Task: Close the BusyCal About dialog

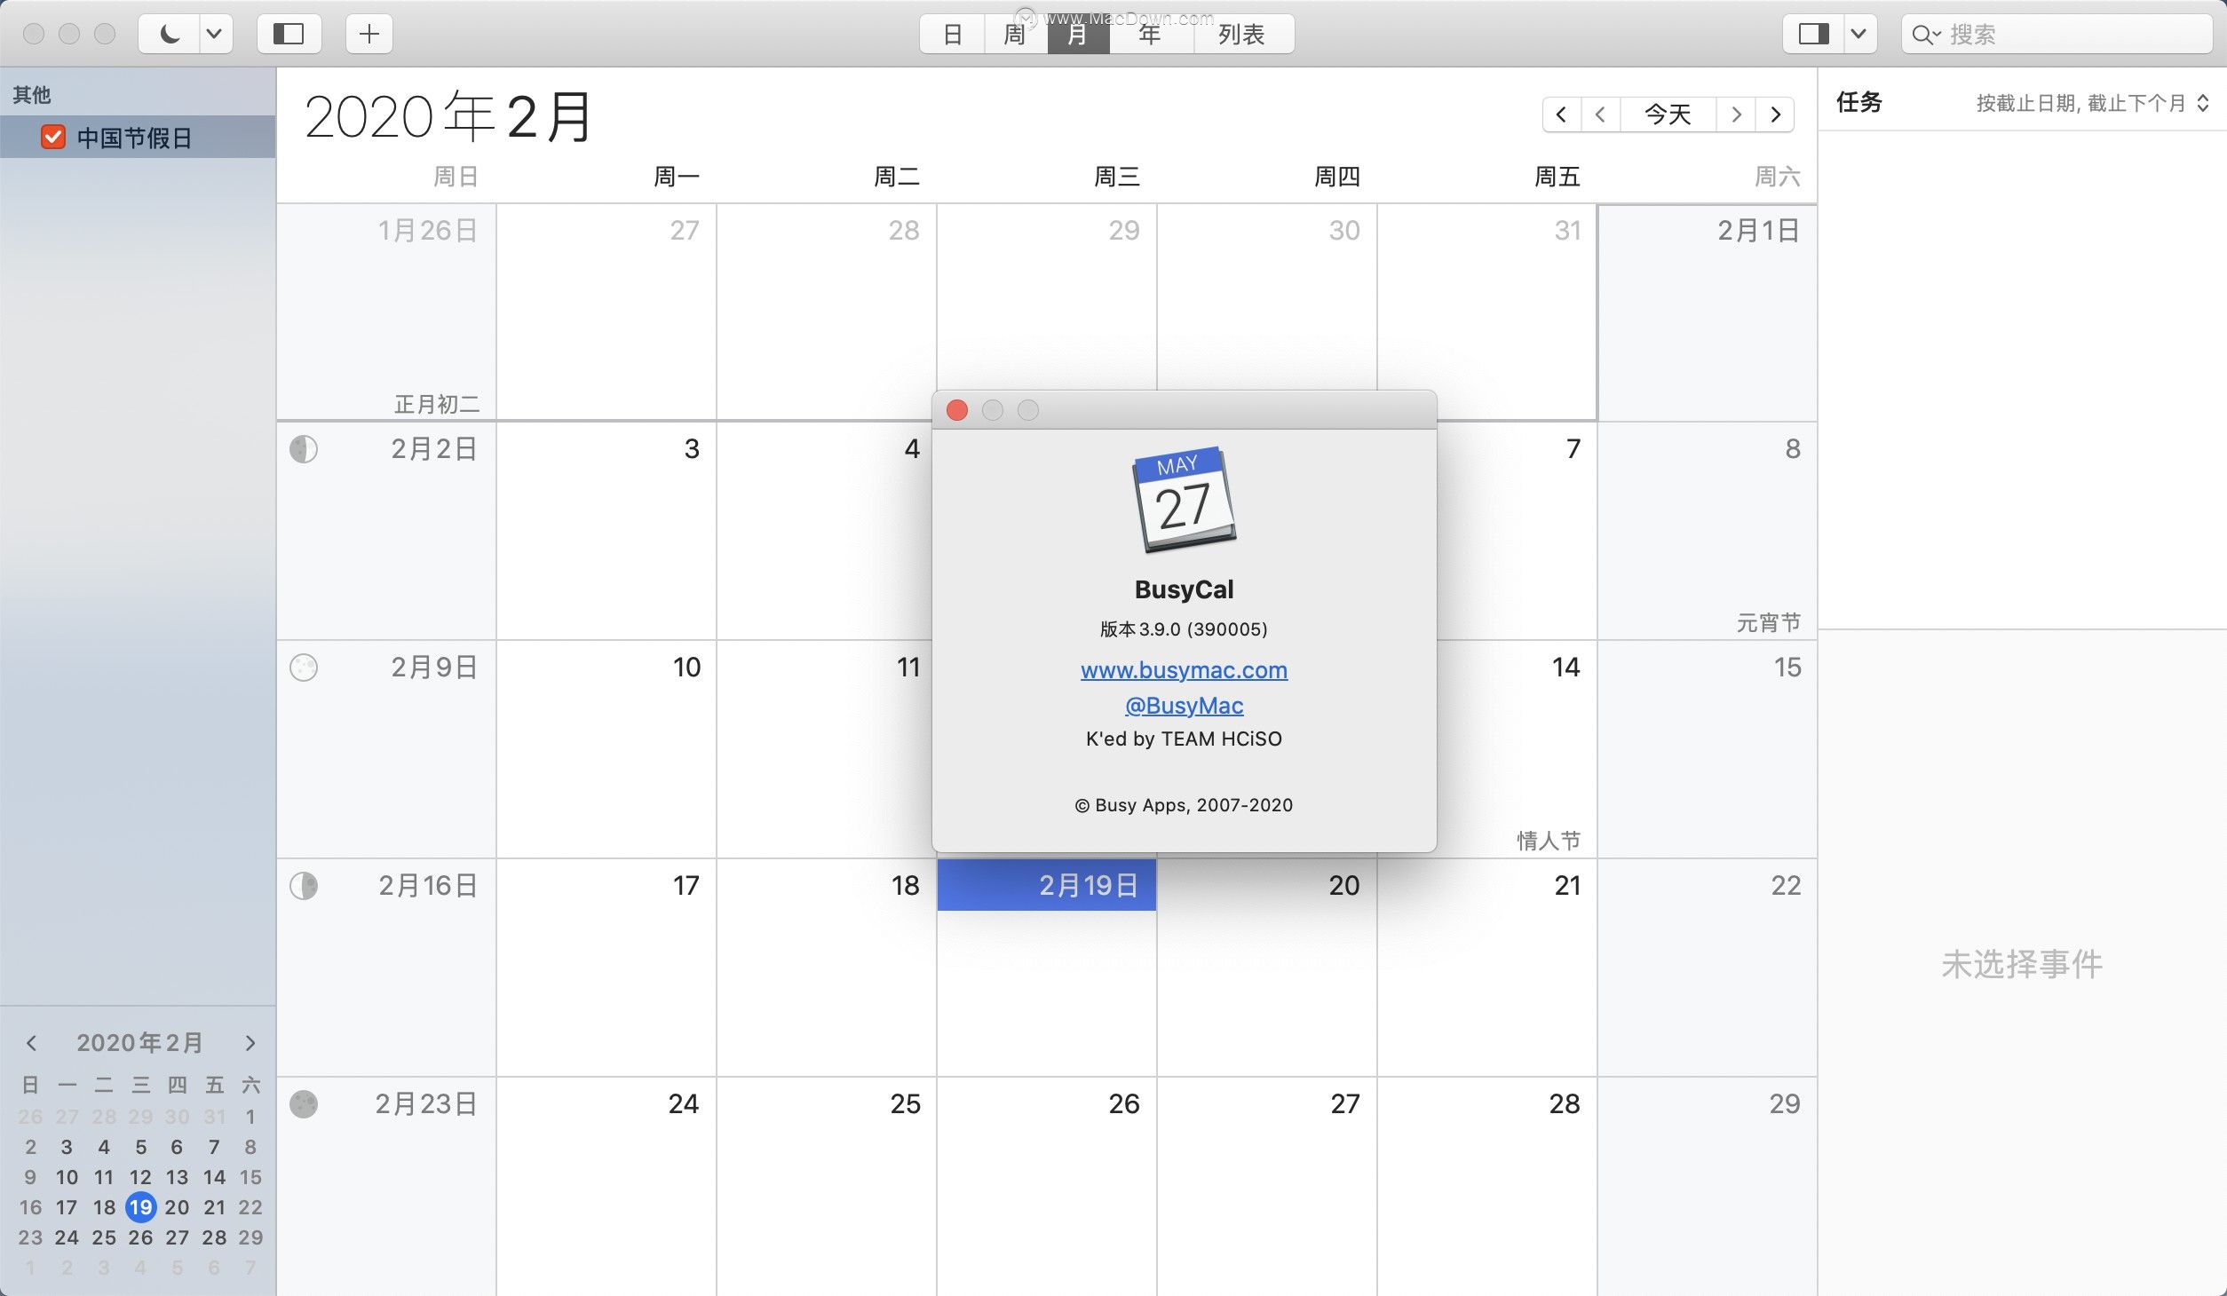Action: point(957,410)
